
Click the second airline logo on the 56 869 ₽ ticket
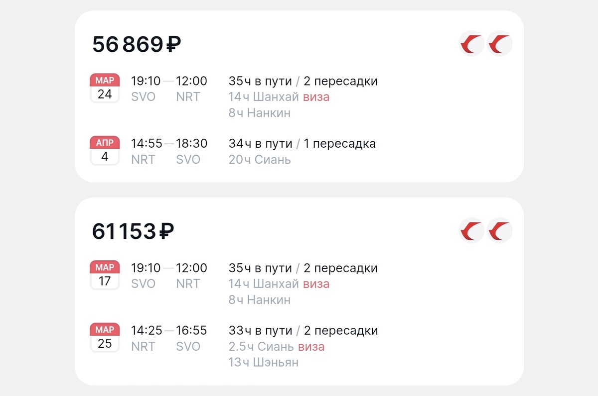point(499,44)
